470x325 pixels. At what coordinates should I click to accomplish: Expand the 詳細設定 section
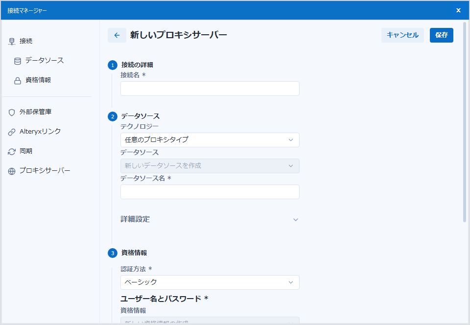pos(210,219)
